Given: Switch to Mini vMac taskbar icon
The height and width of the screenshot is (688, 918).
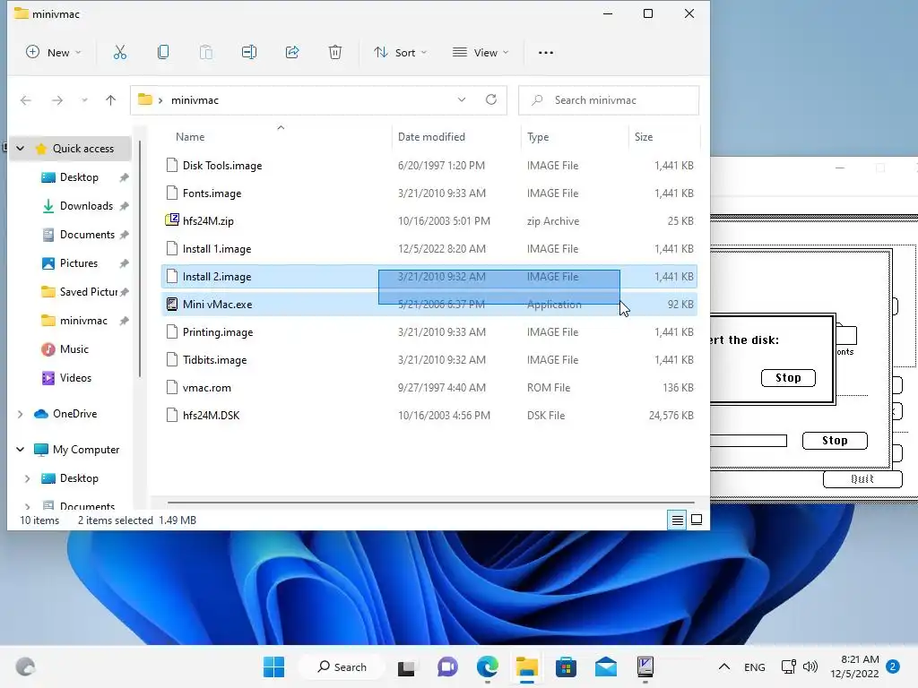Looking at the screenshot, I should pos(645,666).
